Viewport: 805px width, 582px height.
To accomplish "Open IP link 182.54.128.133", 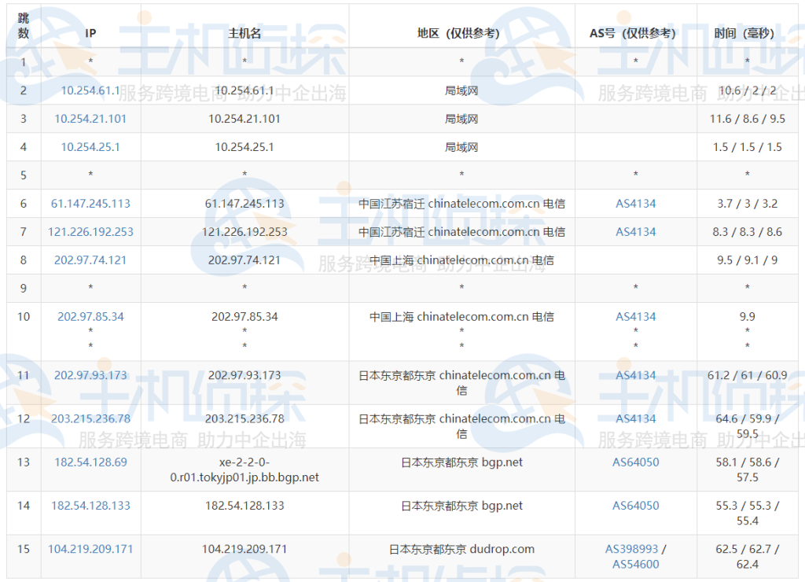I will click(90, 506).
